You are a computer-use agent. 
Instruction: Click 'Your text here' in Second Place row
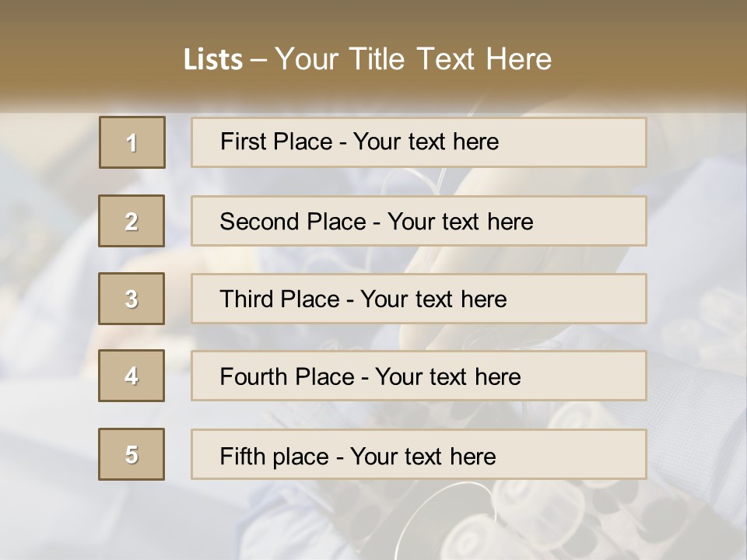[x=460, y=222]
